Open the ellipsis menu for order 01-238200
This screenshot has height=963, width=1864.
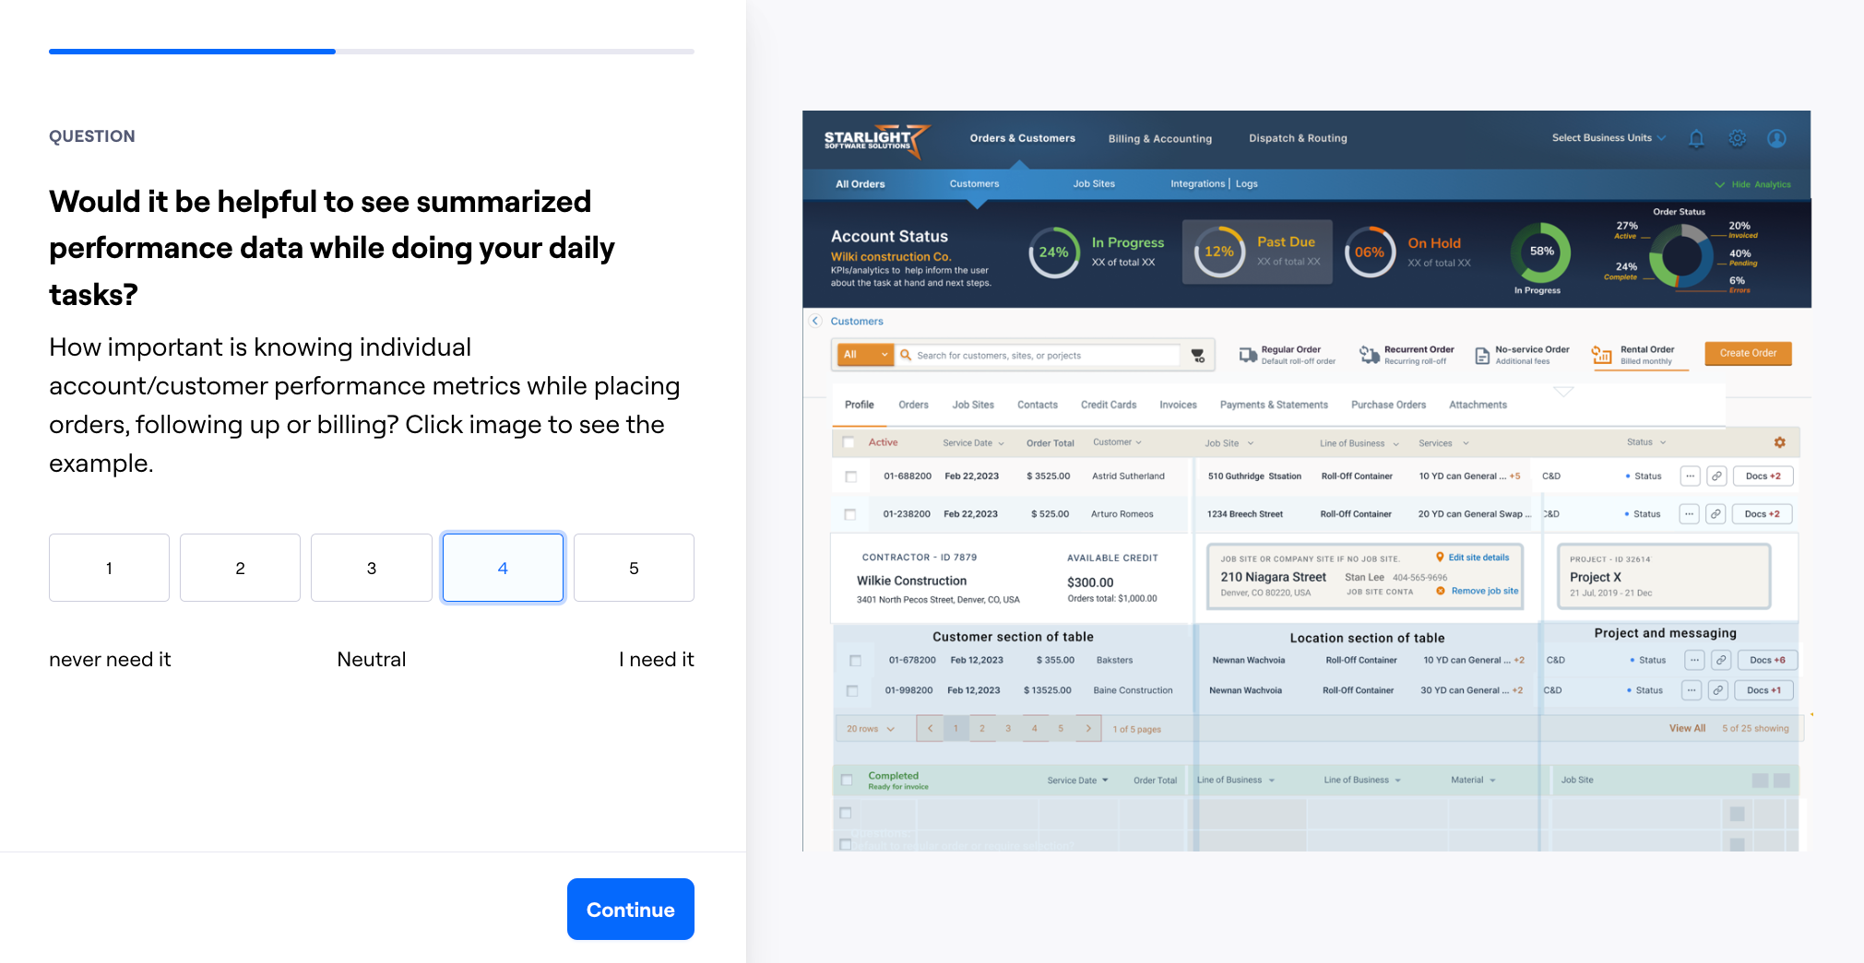click(1688, 514)
